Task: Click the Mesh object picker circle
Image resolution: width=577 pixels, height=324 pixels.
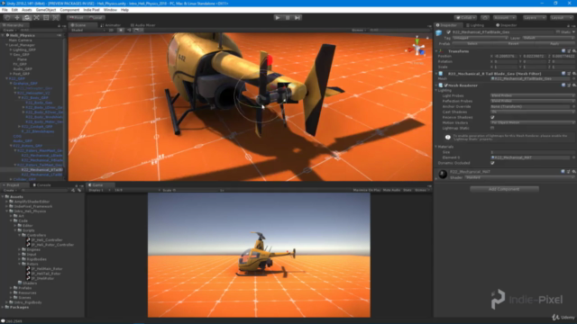Action: (x=573, y=78)
